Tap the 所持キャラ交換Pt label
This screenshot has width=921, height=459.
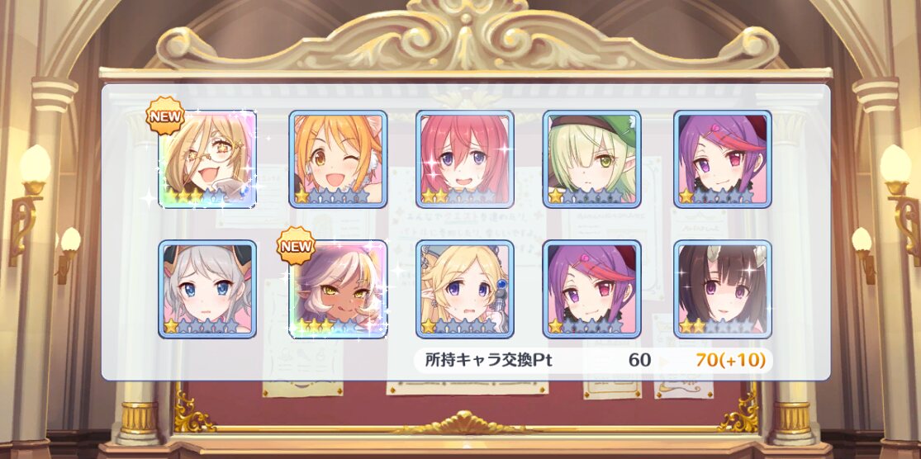tap(488, 361)
